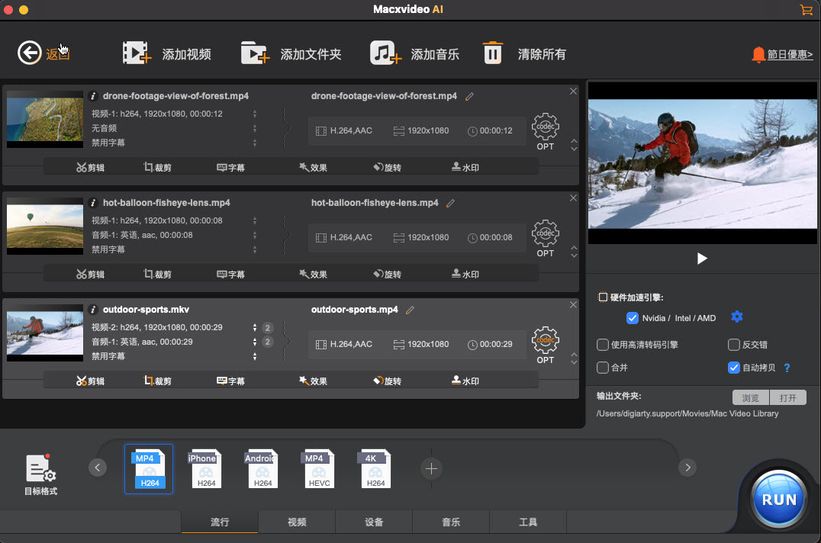The image size is (821, 543).
Task: Open hardware acceleration settings gear
Action: [736, 316]
